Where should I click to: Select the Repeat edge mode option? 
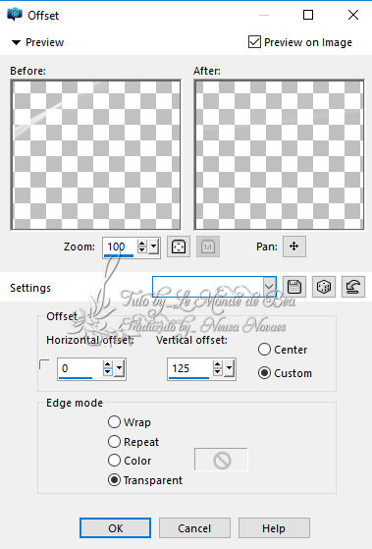pyautogui.click(x=114, y=442)
